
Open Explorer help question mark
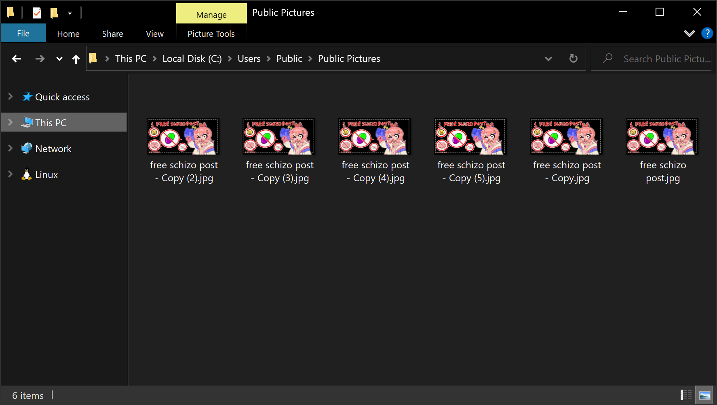click(x=707, y=33)
